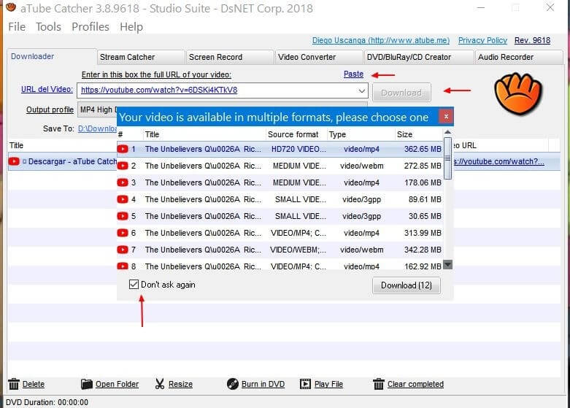Open the Privacy Policy link
Viewport: 570px width, 408px height.
[x=482, y=40]
